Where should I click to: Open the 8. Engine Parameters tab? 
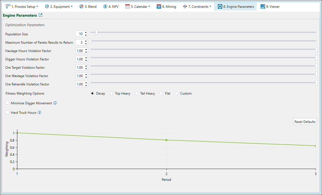(x=235, y=6)
